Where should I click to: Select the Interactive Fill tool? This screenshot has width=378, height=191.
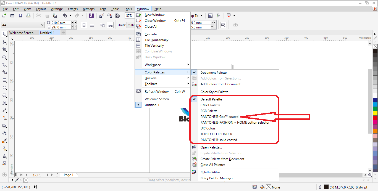click(4, 149)
